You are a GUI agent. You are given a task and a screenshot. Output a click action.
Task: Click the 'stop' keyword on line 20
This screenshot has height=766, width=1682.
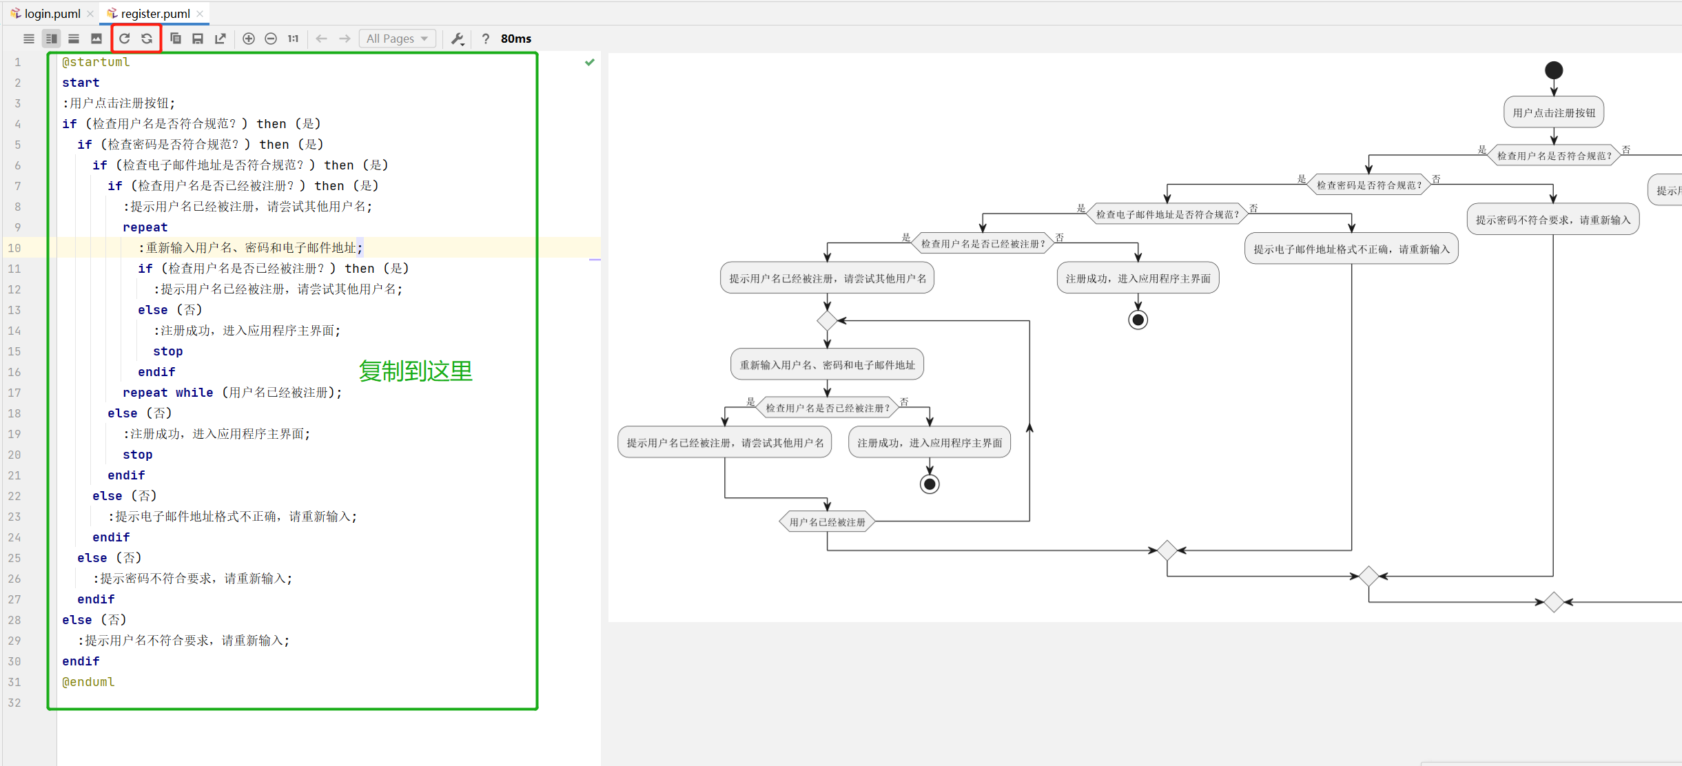[138, 455]
